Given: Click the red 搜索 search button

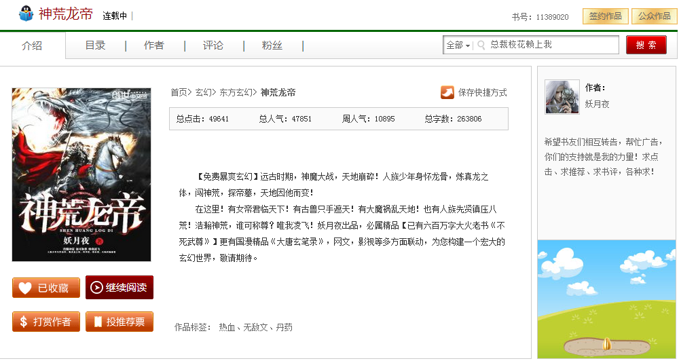Looking at the screenshot, I should (646, 45).
